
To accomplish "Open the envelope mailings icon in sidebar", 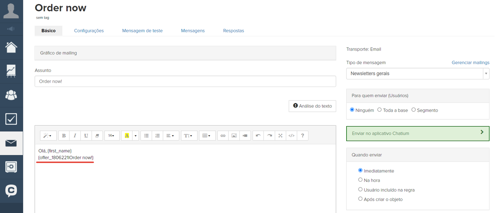I will [11, 143].
